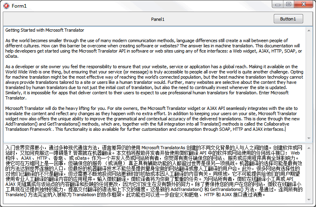Click the up arrow of the English text scrollbar
Viewport: 316px width, 207px height.
309,30
